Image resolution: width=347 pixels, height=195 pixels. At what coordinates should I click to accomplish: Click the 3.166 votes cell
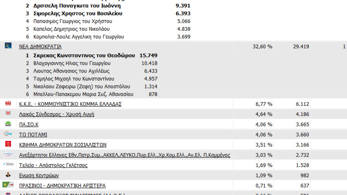click(x=302, y=145)
